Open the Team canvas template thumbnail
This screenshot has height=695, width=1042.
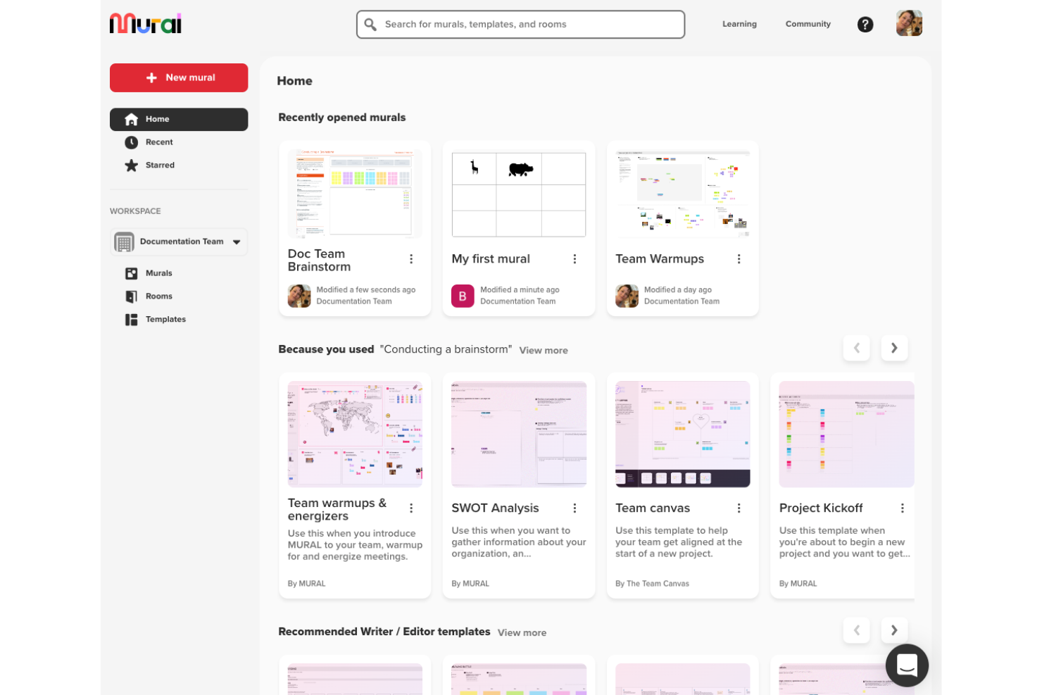(682, 434)
